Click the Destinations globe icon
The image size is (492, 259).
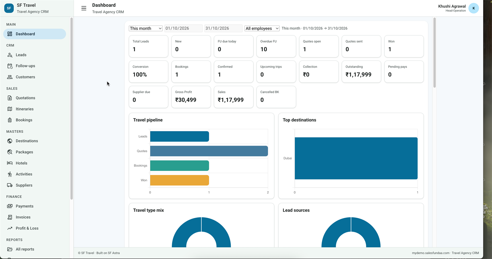(x=10, y=141)
